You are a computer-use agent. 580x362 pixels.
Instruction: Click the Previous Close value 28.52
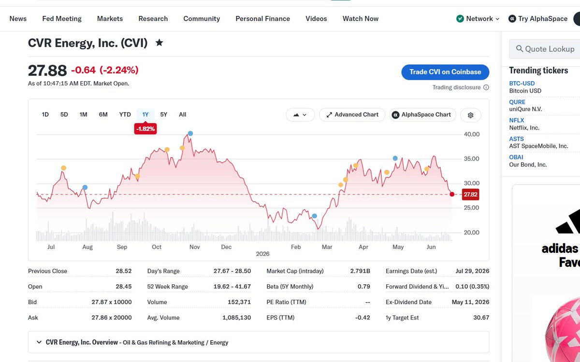(x=124, y=271)
